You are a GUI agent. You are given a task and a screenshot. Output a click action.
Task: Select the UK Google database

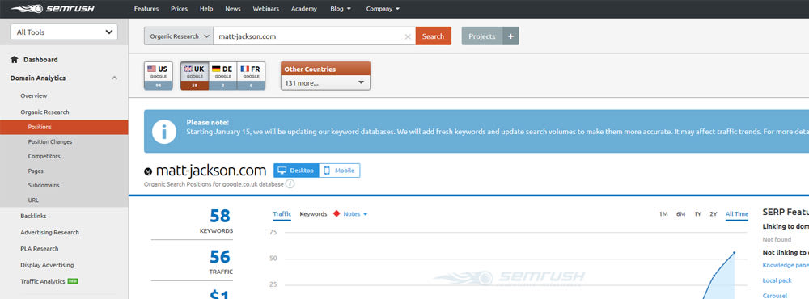(x=194, y=76)
